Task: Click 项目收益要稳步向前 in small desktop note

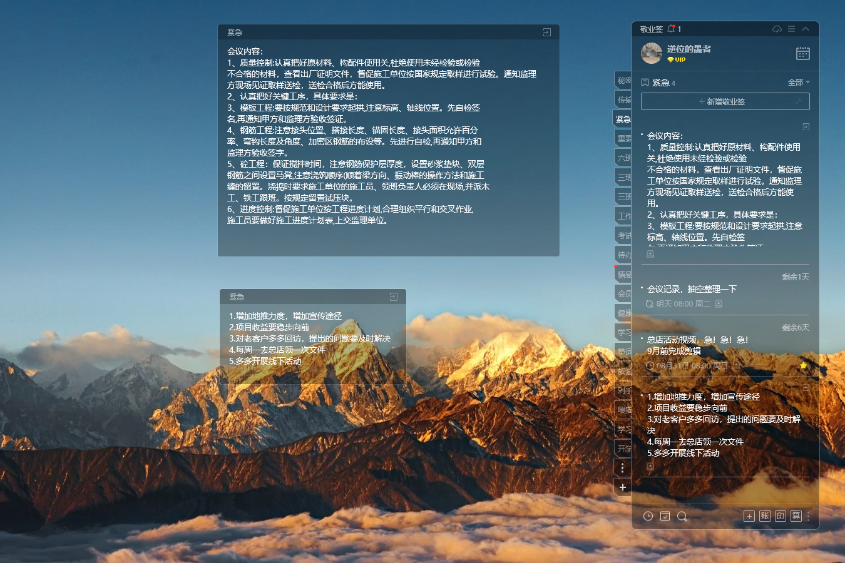Action: pyautogui.click(x=269, y=327)
